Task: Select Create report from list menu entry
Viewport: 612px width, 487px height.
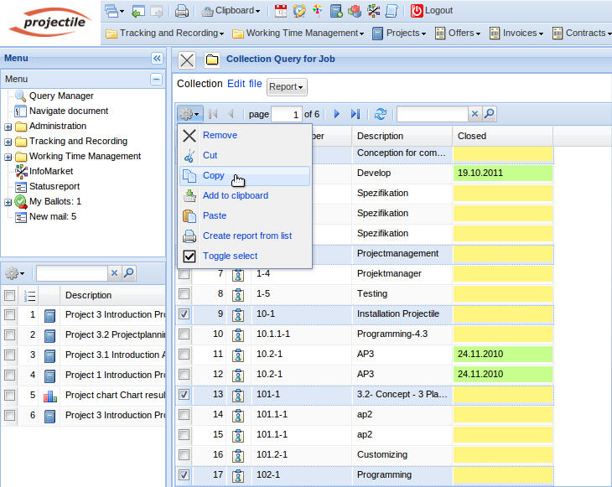Action: click(246, 236)
